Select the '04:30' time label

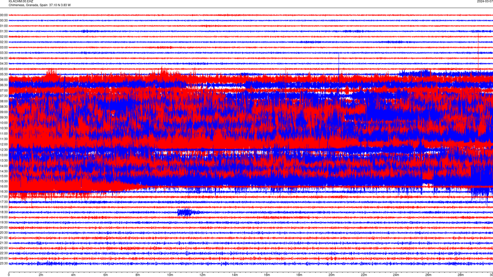[4, 64]
